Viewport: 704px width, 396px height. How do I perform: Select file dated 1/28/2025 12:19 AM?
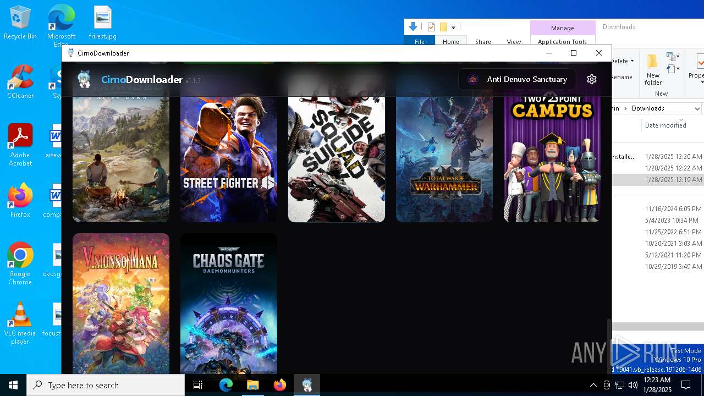(658, 180)
